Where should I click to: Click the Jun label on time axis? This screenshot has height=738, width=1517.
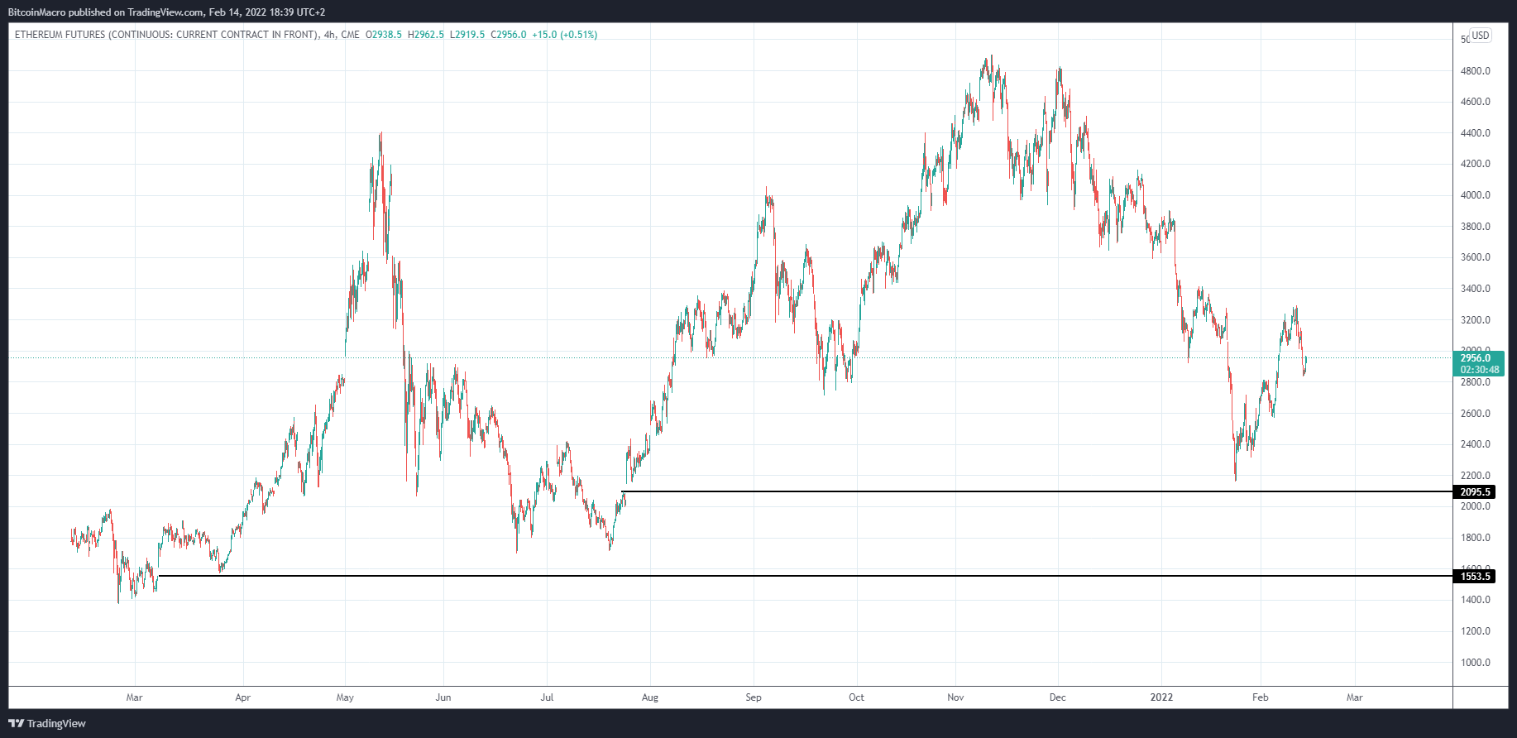point(443,697)
